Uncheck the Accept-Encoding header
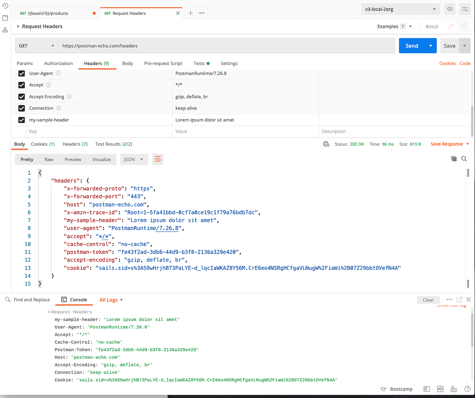 click(x=21, y=96)
